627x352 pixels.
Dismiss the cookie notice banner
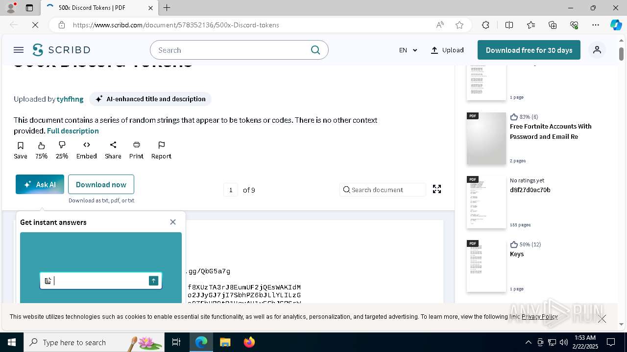point(602,319)
